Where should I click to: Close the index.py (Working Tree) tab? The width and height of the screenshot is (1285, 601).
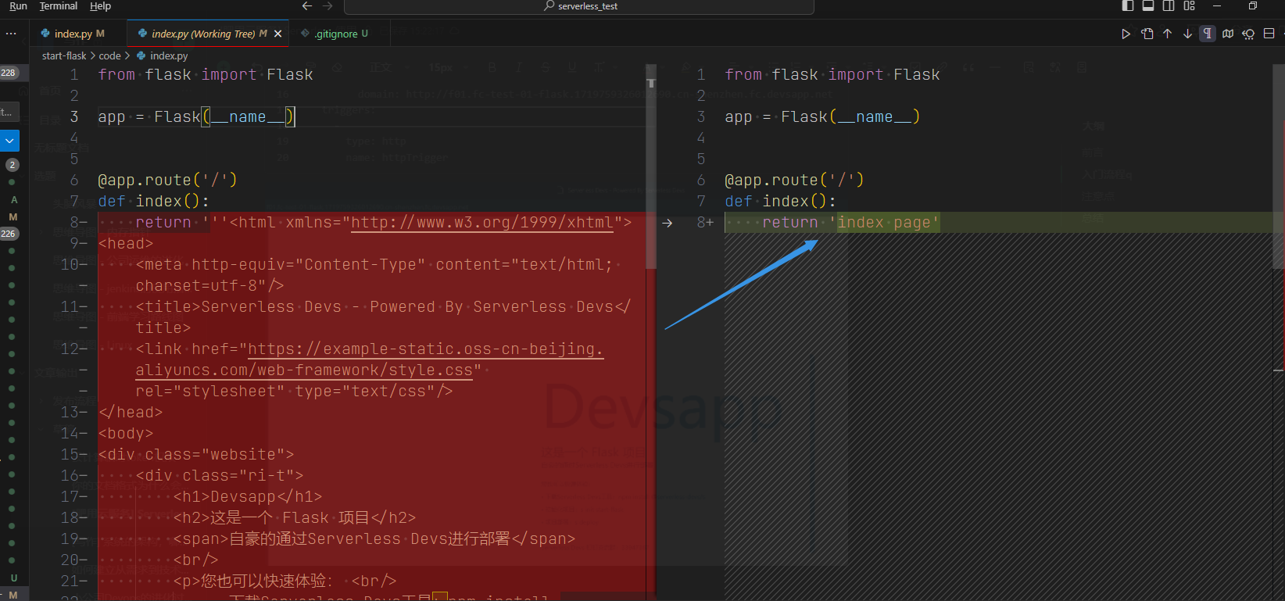277,34
